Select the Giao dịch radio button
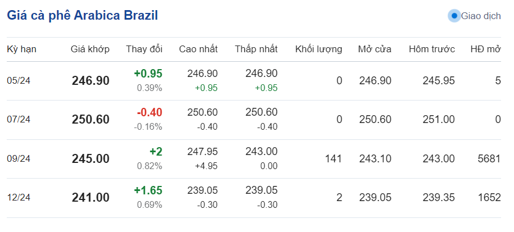The image size is (514, 232). point(454,16)
